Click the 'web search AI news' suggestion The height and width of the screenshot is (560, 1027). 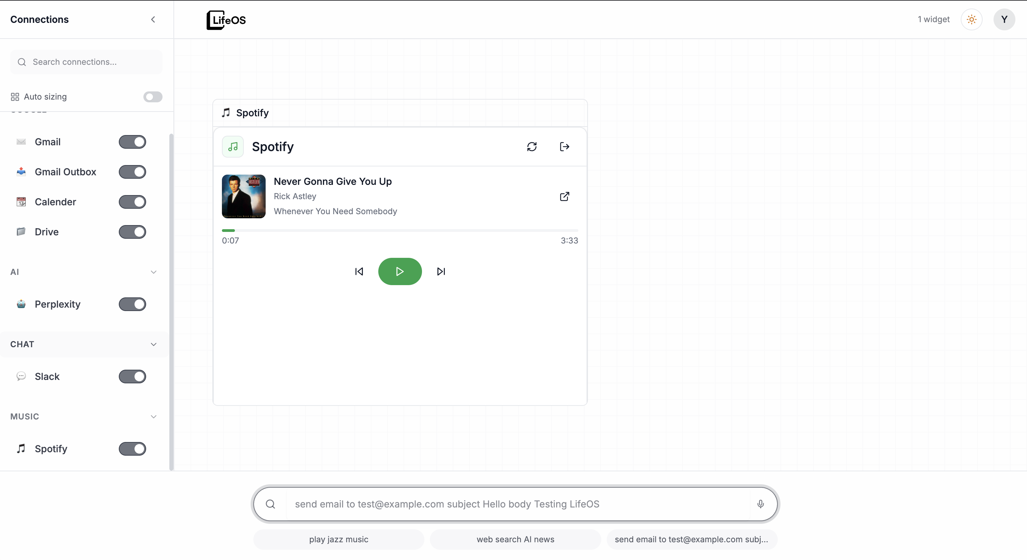(x=515, y=539)
